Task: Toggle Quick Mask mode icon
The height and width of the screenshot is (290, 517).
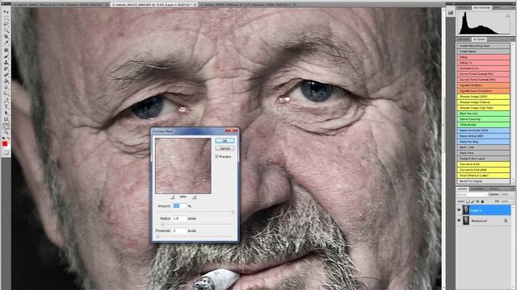Action: coord(6,153)
